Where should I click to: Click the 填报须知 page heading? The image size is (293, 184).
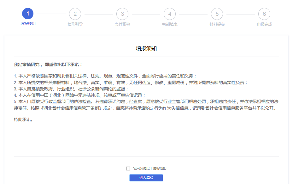[x=146, y=49]
